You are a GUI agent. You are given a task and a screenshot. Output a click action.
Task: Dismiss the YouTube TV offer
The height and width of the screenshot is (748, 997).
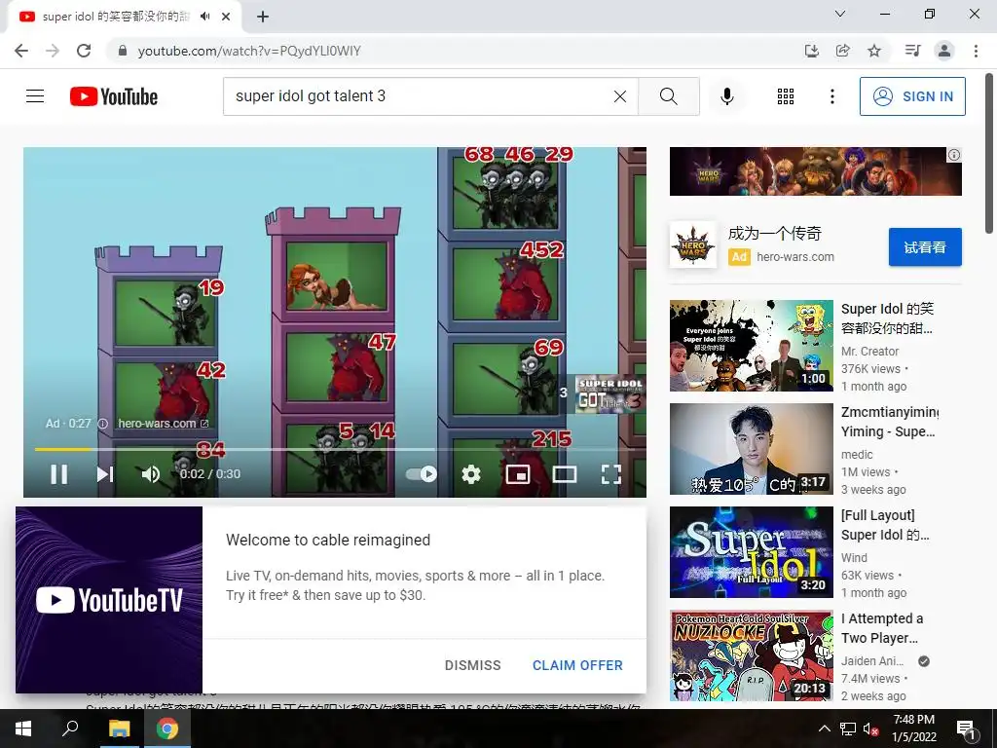(x=472, y=665)
